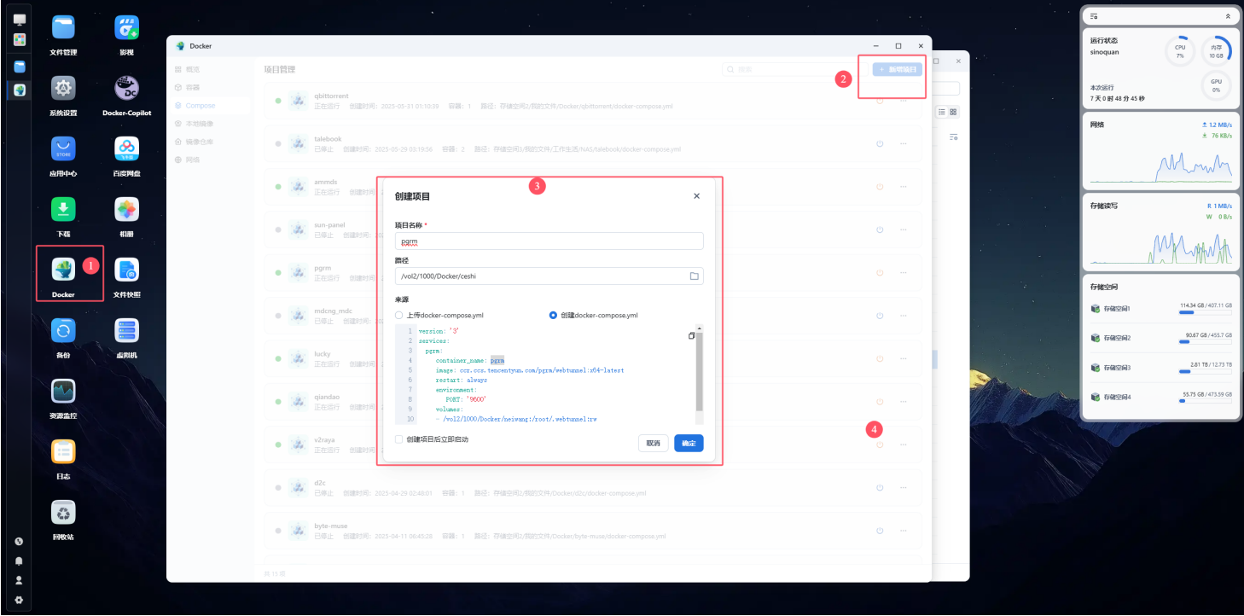Image resolution: width=1244 pixels, height=616 pixels.
Task: Close the 创建项目 dialog with X
Action: [x=696, y=196]
